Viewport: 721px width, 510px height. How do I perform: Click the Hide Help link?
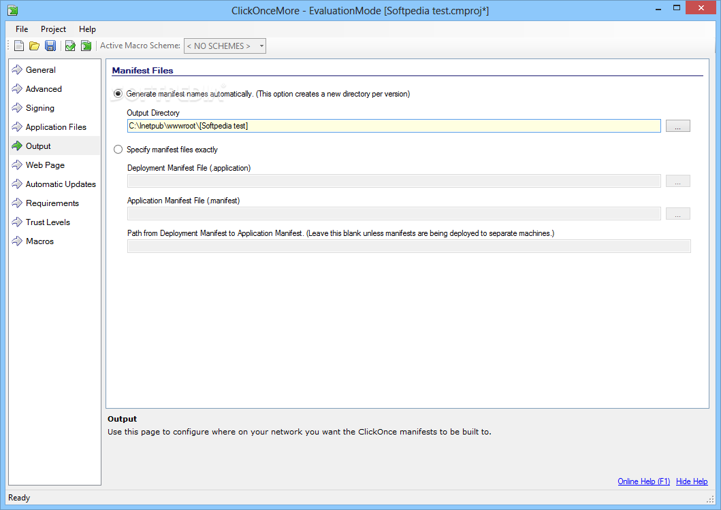[692, 481]
